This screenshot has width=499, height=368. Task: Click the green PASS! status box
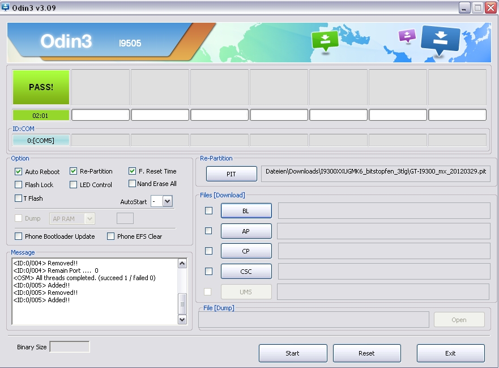(x=41, y=87)
